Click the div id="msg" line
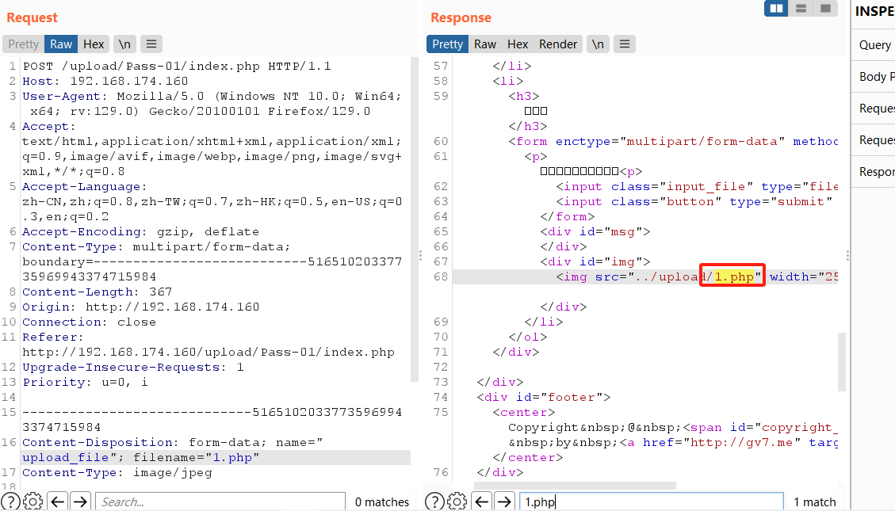 (595, 231)
